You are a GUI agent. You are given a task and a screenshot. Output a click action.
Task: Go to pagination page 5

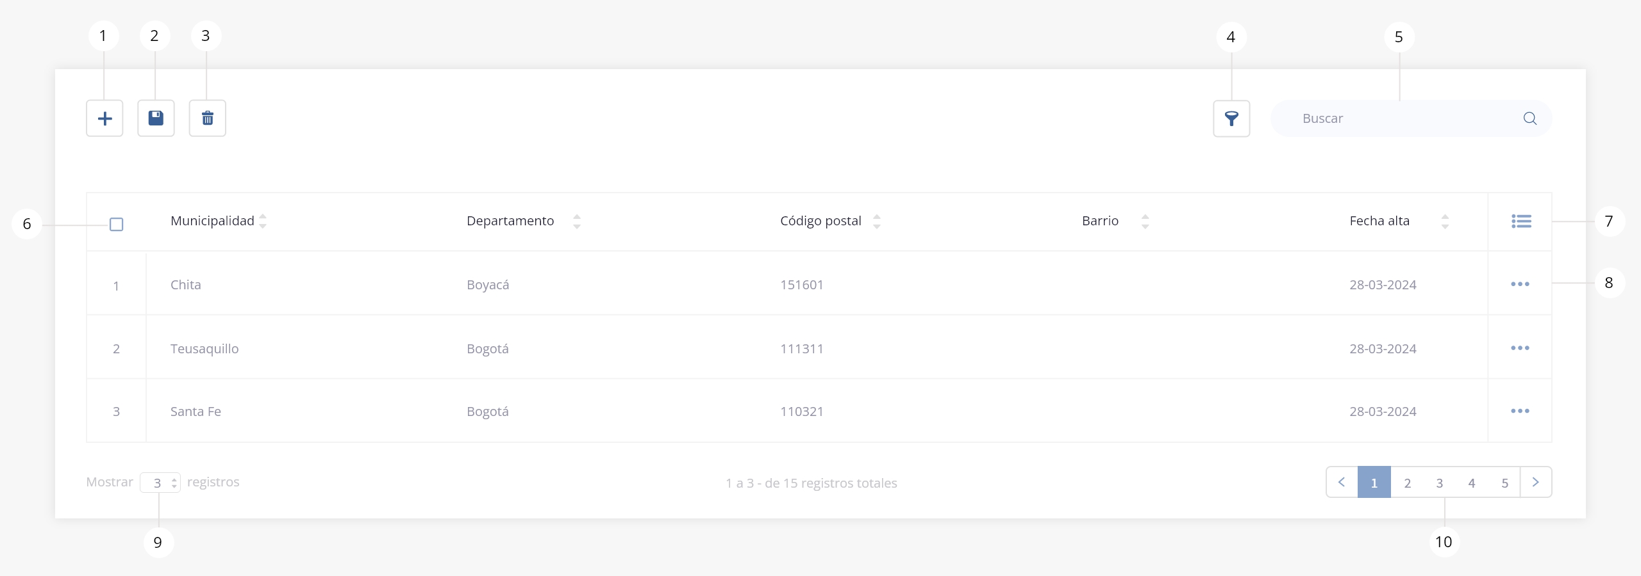(x=1504, y=483)
